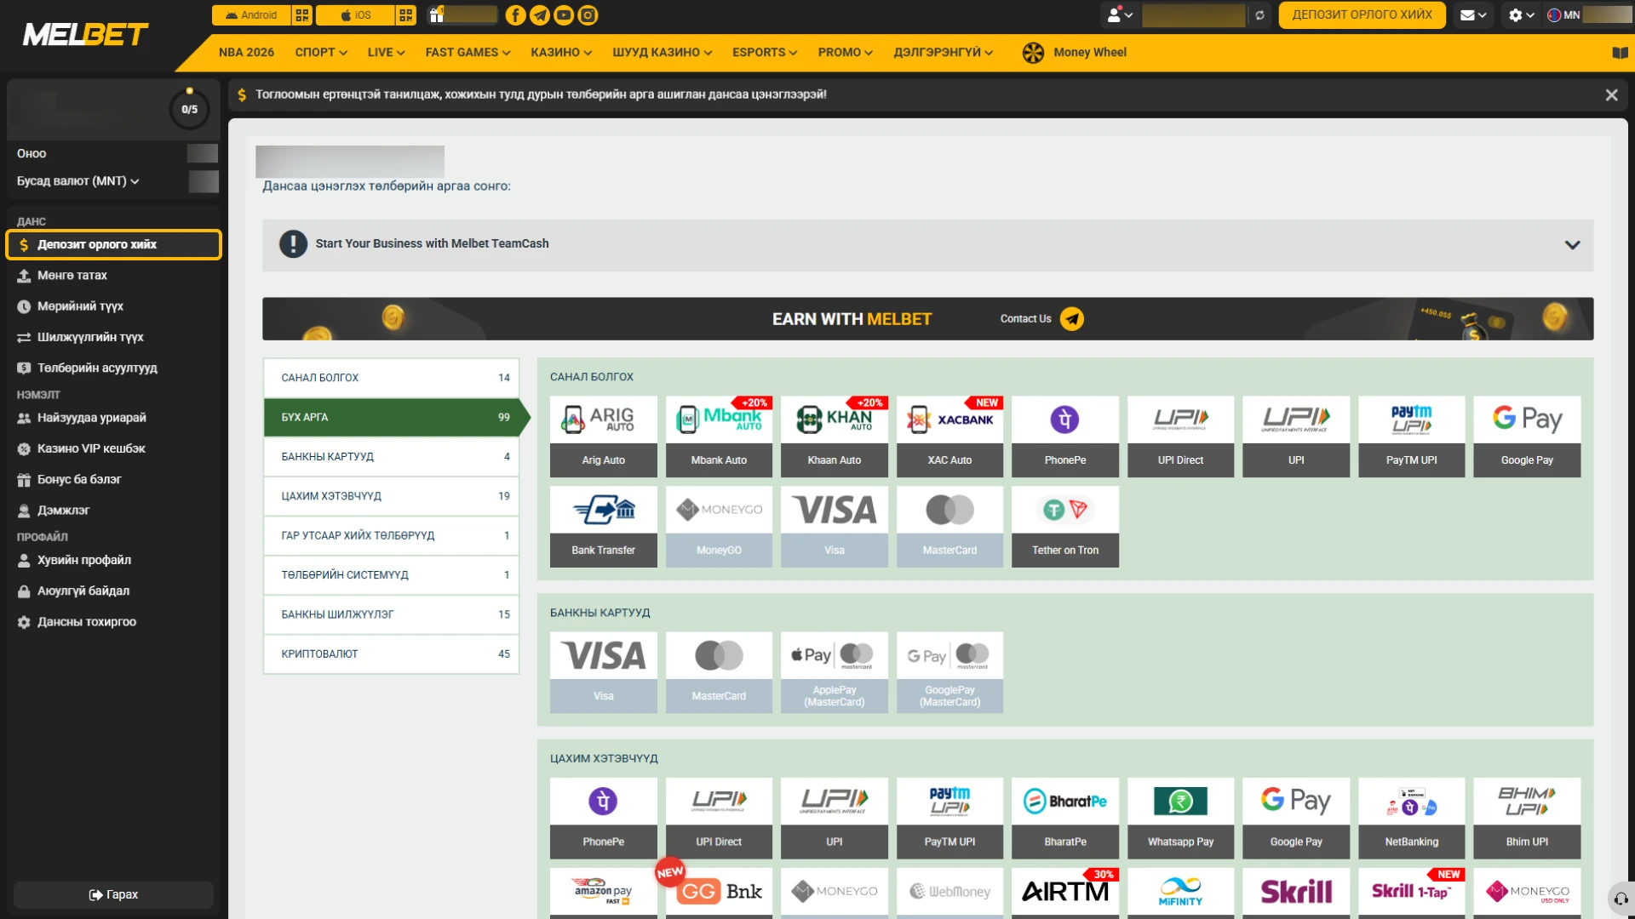Expand the СПОРТ menu
The height and width of the screenshot is (919, 1635).
[321, 53]
